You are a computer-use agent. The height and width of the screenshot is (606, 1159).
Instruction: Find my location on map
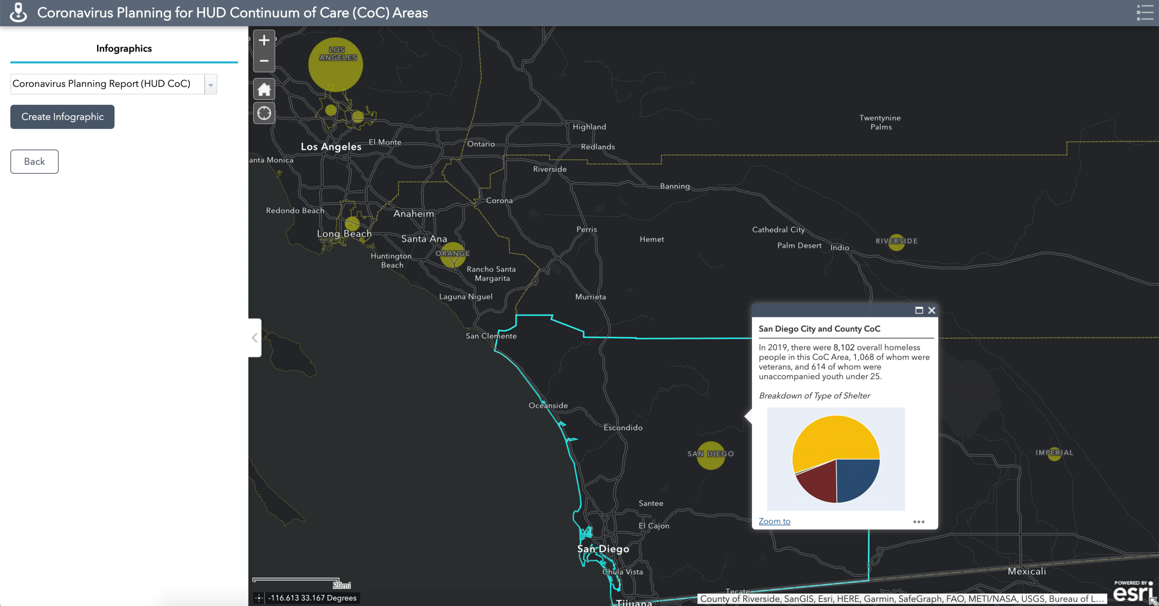click(264, 113)
